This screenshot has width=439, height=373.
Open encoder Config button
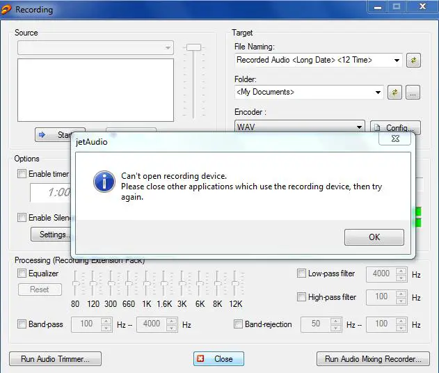point(395,127)
